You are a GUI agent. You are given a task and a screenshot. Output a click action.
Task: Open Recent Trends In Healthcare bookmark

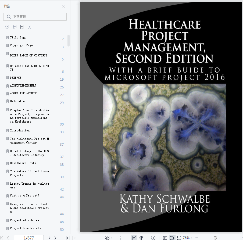tap(30, 185)
